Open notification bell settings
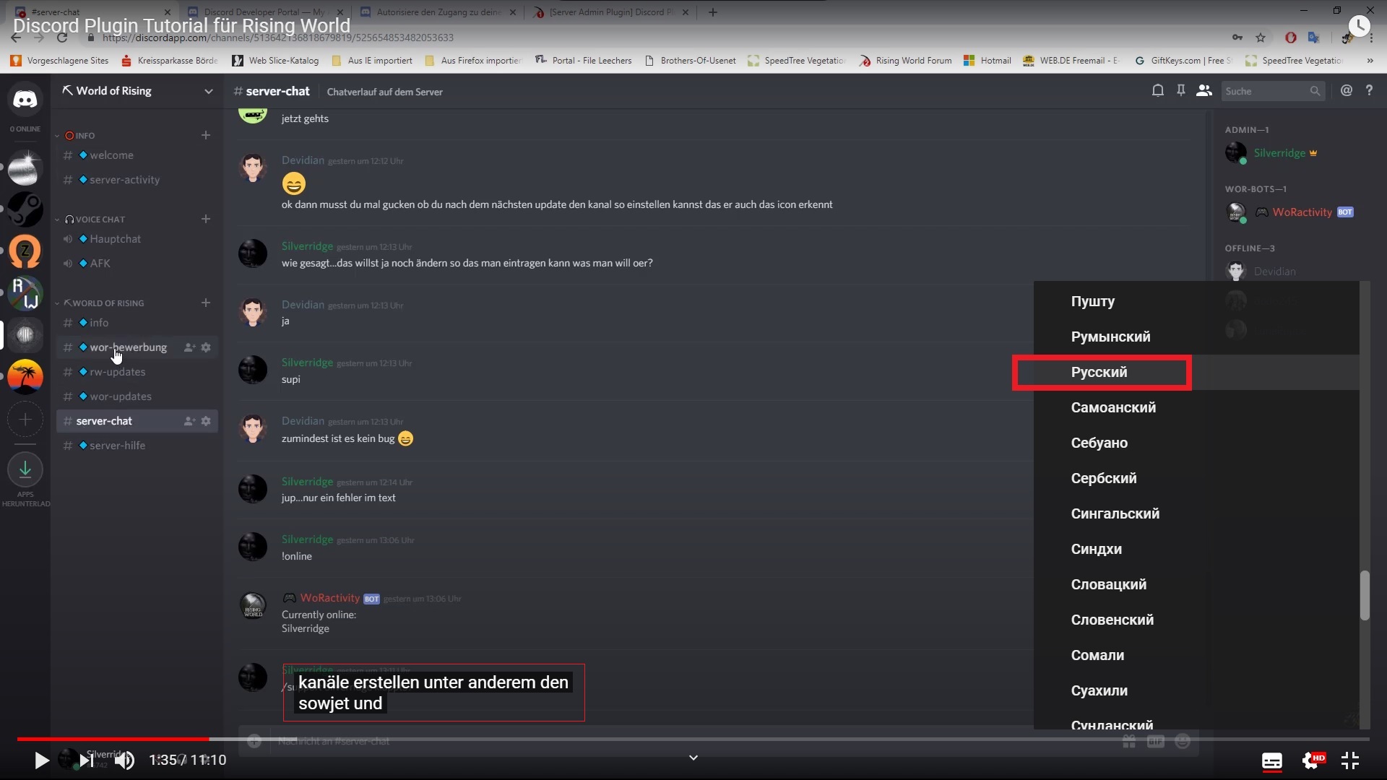This screenshot has height=780, width=1387. point(1157,91)
